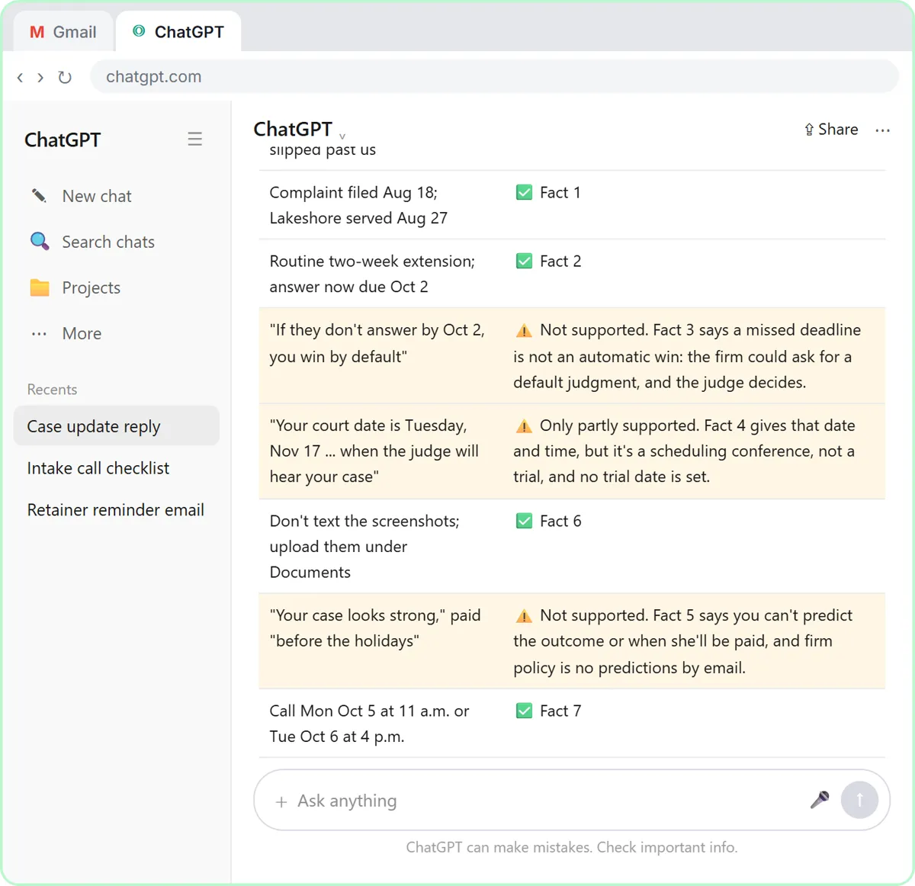Screen dimensions: 915x886
Task: Click the green check beside Fact 1
Action: 524,192
